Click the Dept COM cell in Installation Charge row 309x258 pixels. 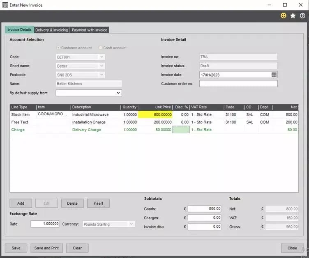tap(265, 122)
